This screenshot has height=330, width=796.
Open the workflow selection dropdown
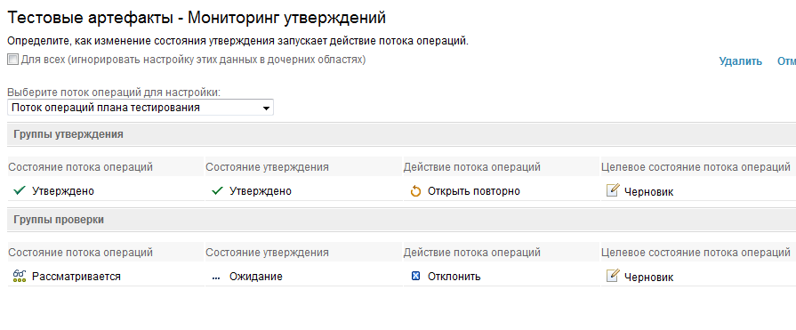tap(141, 108)
